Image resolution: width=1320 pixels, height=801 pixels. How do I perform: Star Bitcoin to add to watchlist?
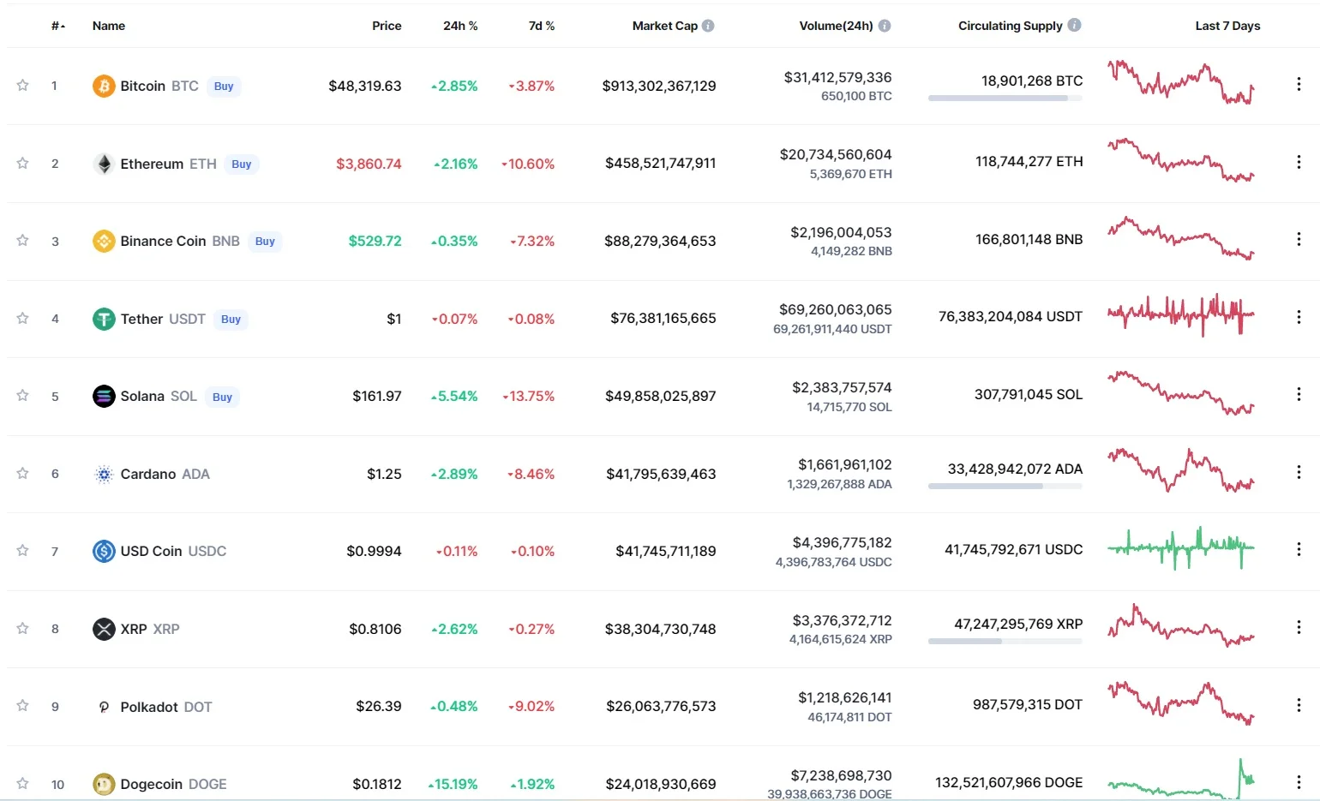23,86
